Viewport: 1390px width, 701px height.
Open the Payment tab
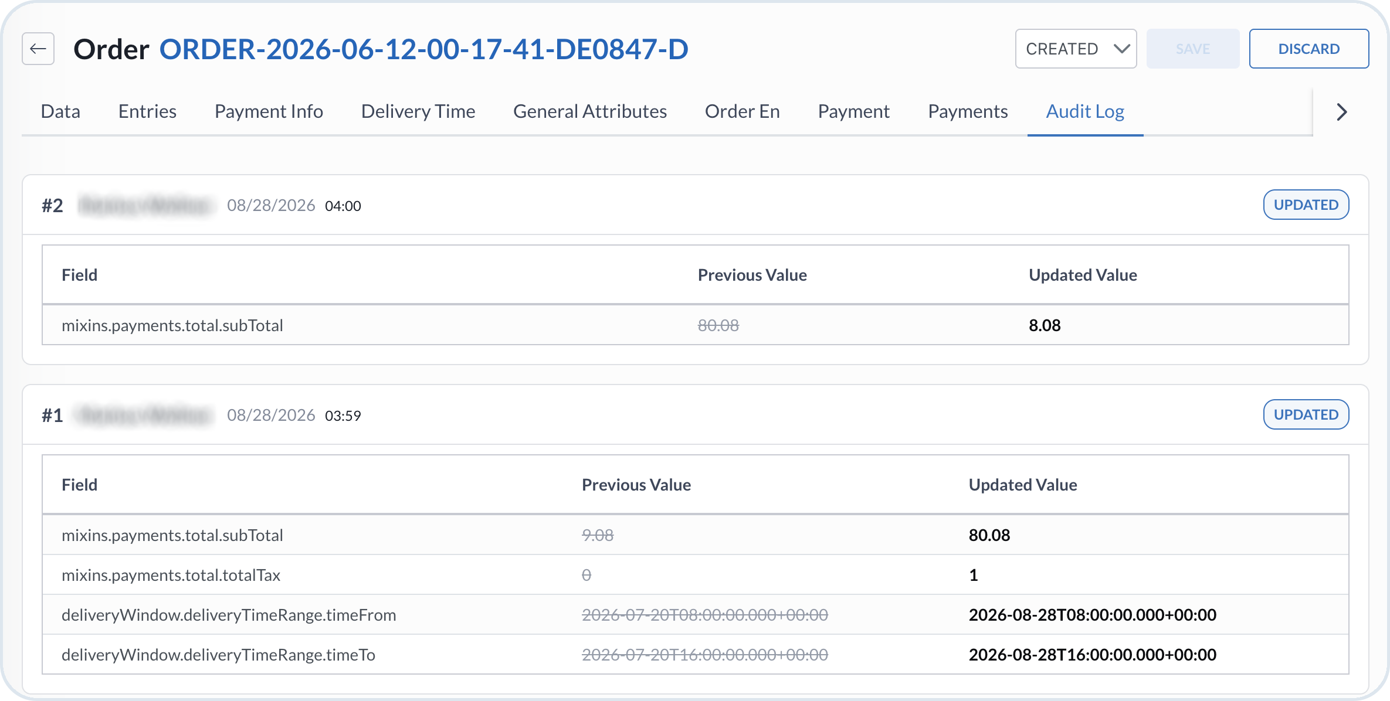(x=854, y=111)
